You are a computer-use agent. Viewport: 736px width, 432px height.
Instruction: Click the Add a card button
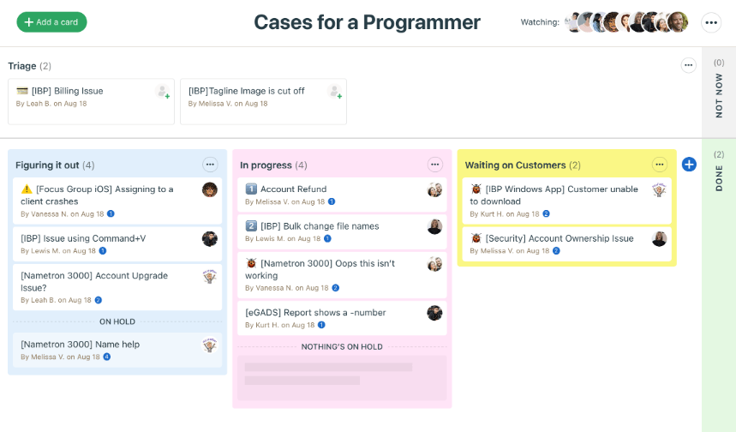(51, 22)
